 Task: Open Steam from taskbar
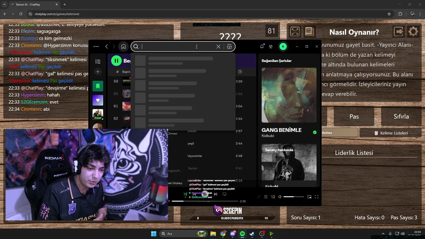[252, 234]
